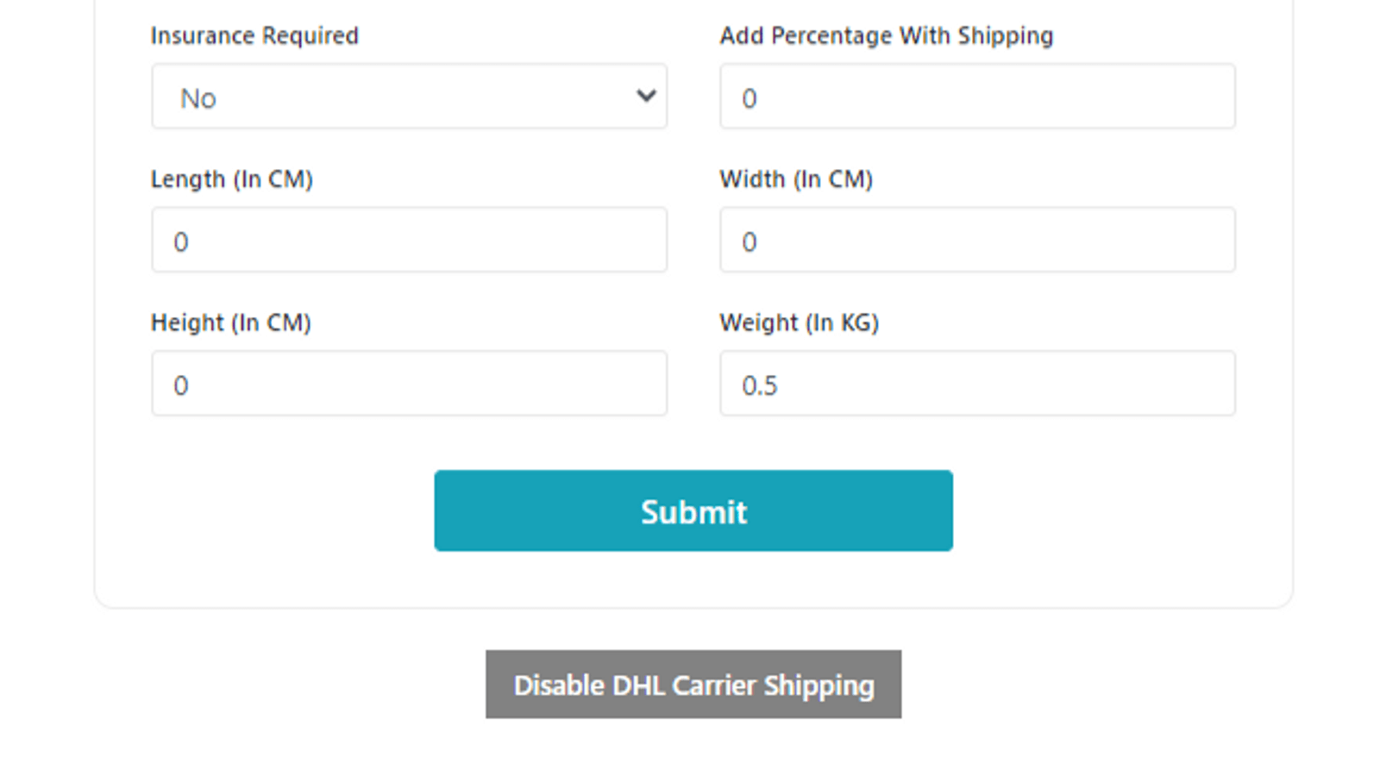Image resolution: width=1380 pixels, height=776 pixels.
Task: Click into the Length (In CM) input
Action: [x=409, y=240]
